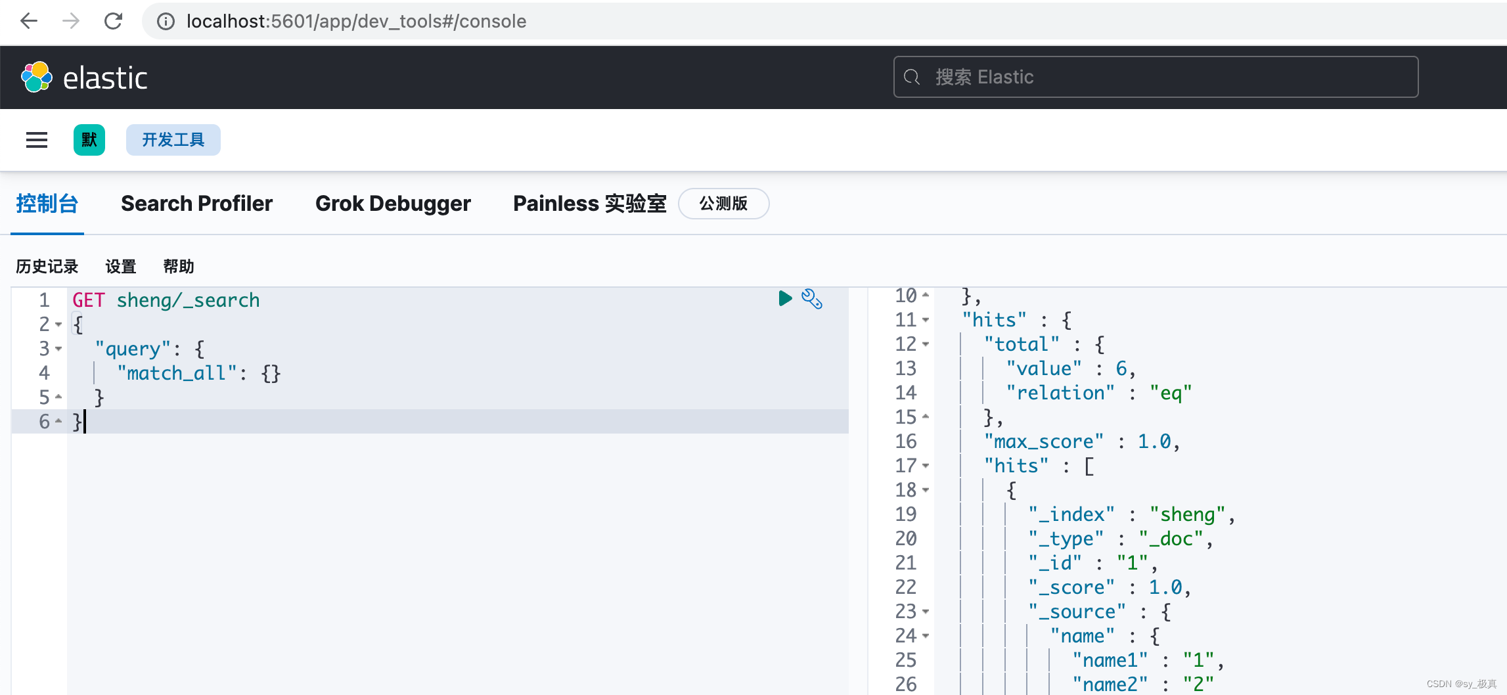This screenshot has height=695, width=1507.
Task: Click the "match_all" key in editor
Action: click(x=177, y=373)
